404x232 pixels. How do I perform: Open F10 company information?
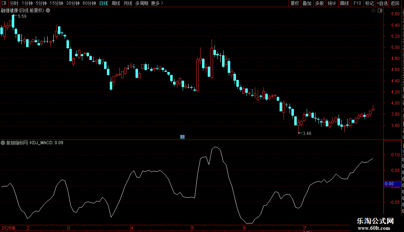pyautogui.click(x=357, y=3)
